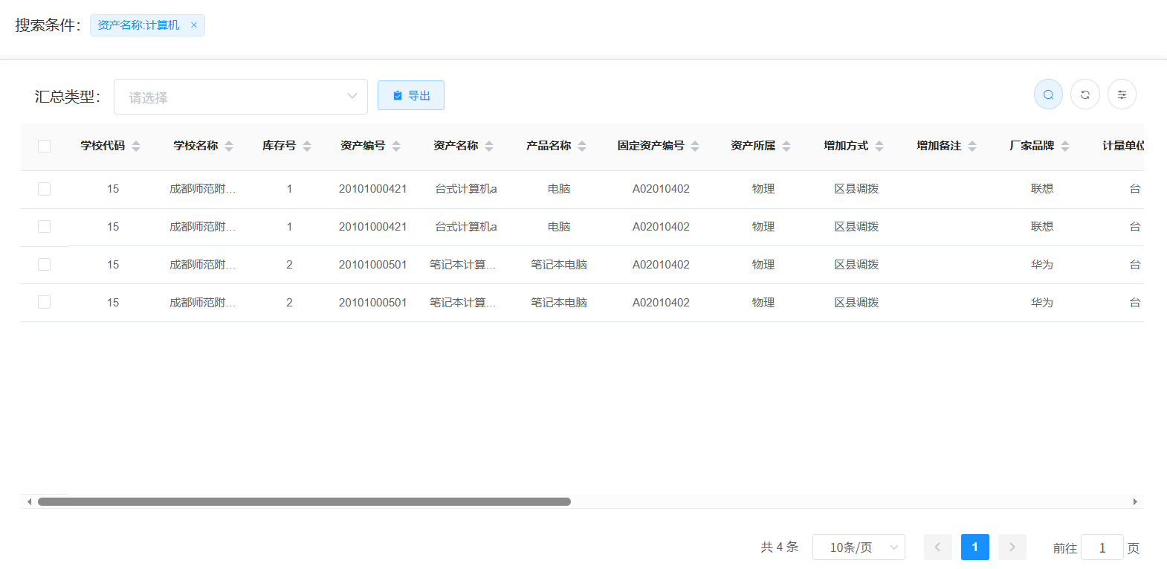The width and height of the screenshot is (1167, 569).
Task: Click the horizontal table scrollbar thumb
Action: (x=304, y=501)
